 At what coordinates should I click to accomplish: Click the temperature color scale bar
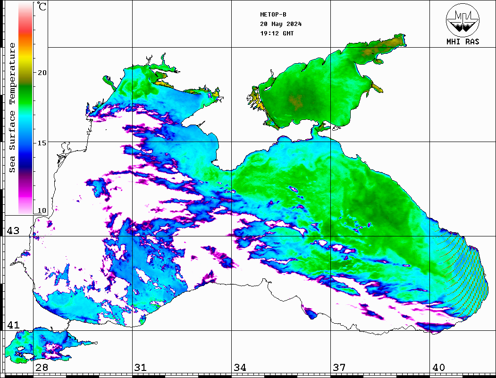point(25,109)
